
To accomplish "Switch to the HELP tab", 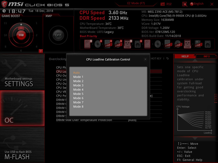I will tap(185, 56).
